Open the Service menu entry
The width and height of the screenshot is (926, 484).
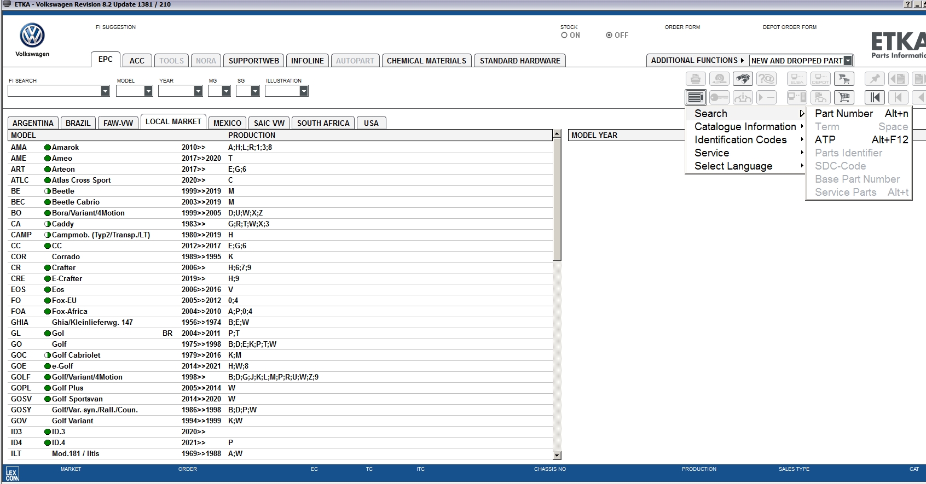745,153
